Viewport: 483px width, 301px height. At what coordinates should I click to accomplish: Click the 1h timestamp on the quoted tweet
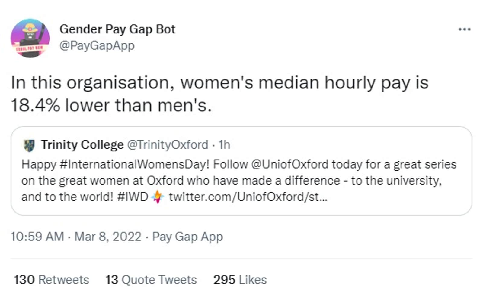click(223, 144)
